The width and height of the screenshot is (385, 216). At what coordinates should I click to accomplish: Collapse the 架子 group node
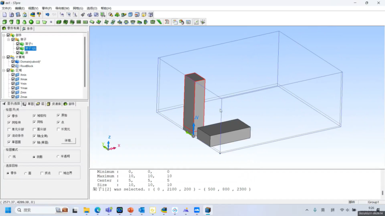click(x=9, y=39)
